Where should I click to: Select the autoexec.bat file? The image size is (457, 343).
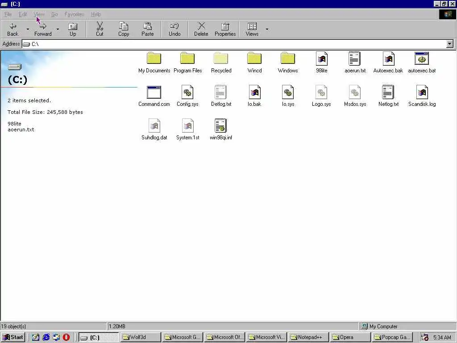[422, 63]
